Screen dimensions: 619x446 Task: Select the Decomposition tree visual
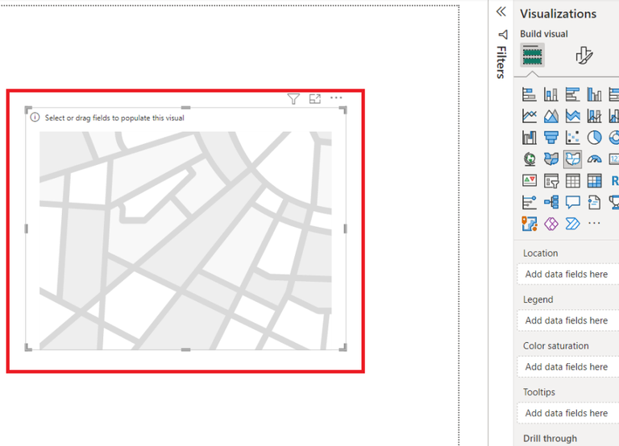click(x=551, y=202)
